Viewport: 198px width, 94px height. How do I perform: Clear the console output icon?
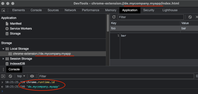(10, 76)
